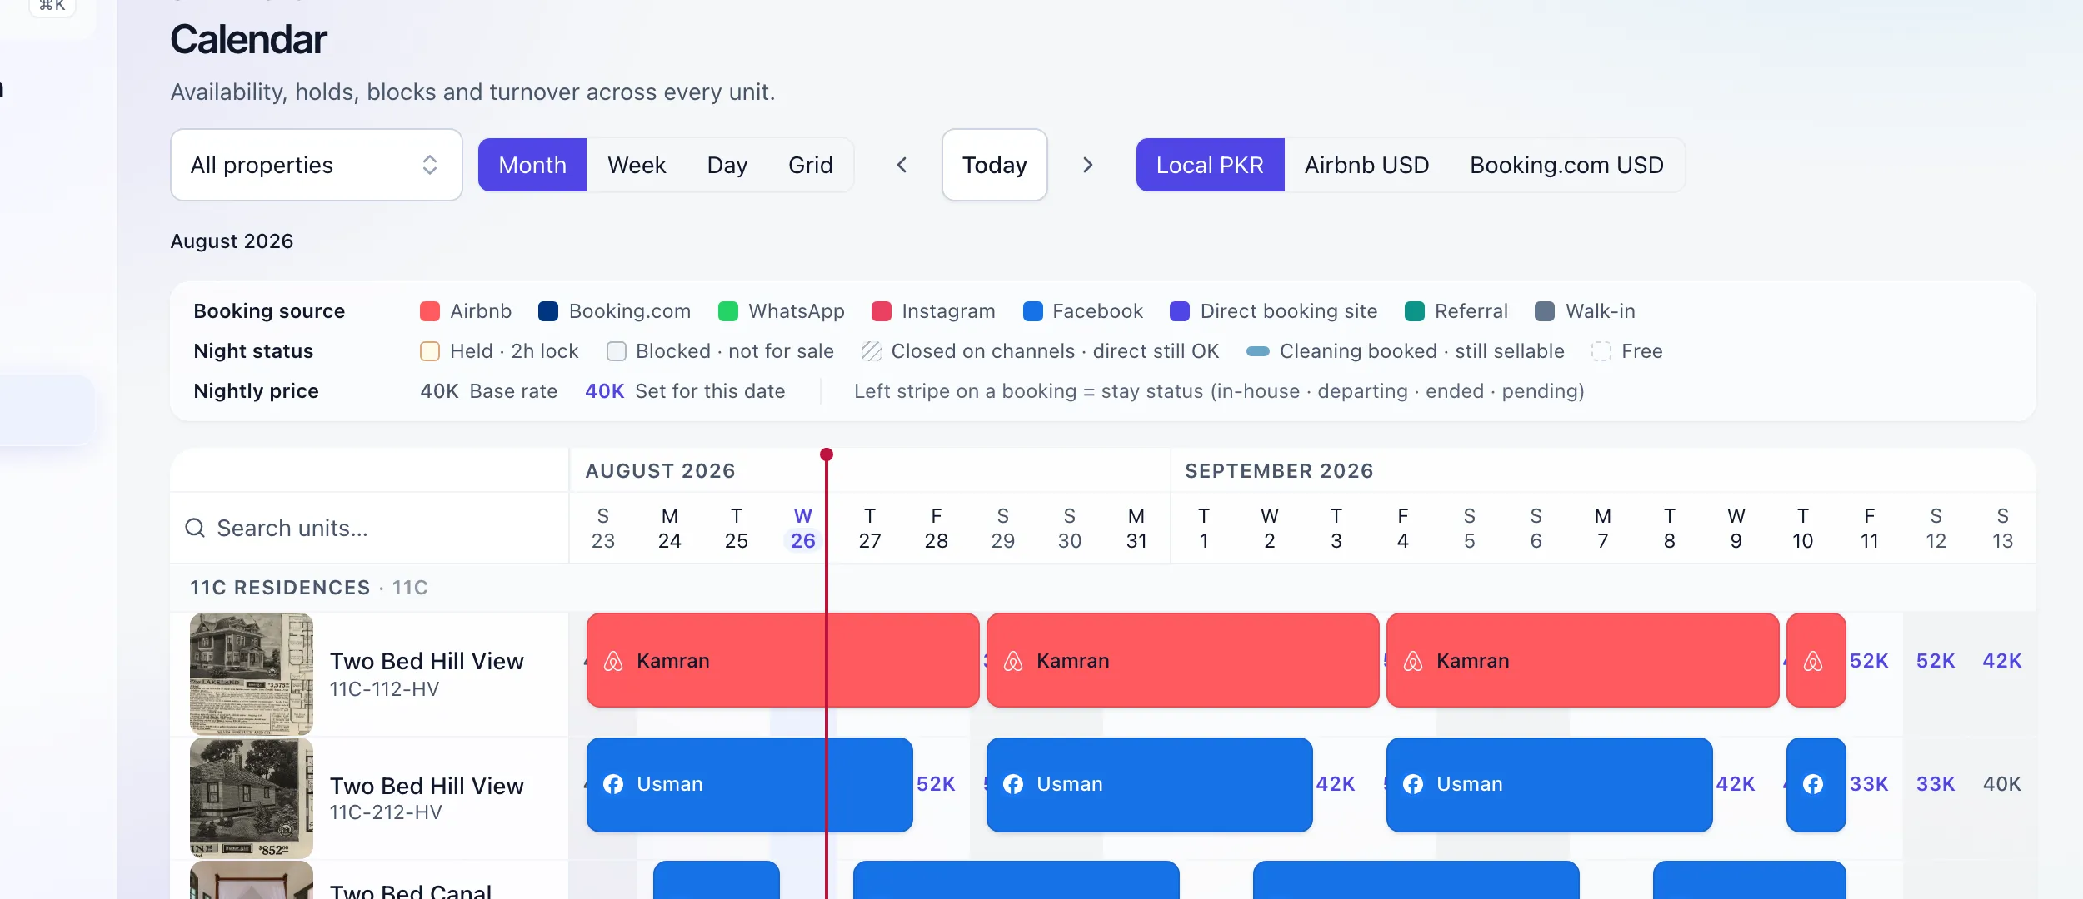2083x899 pixels.
Task: Select Local PKR currency
Action: tap(1210, 165)
